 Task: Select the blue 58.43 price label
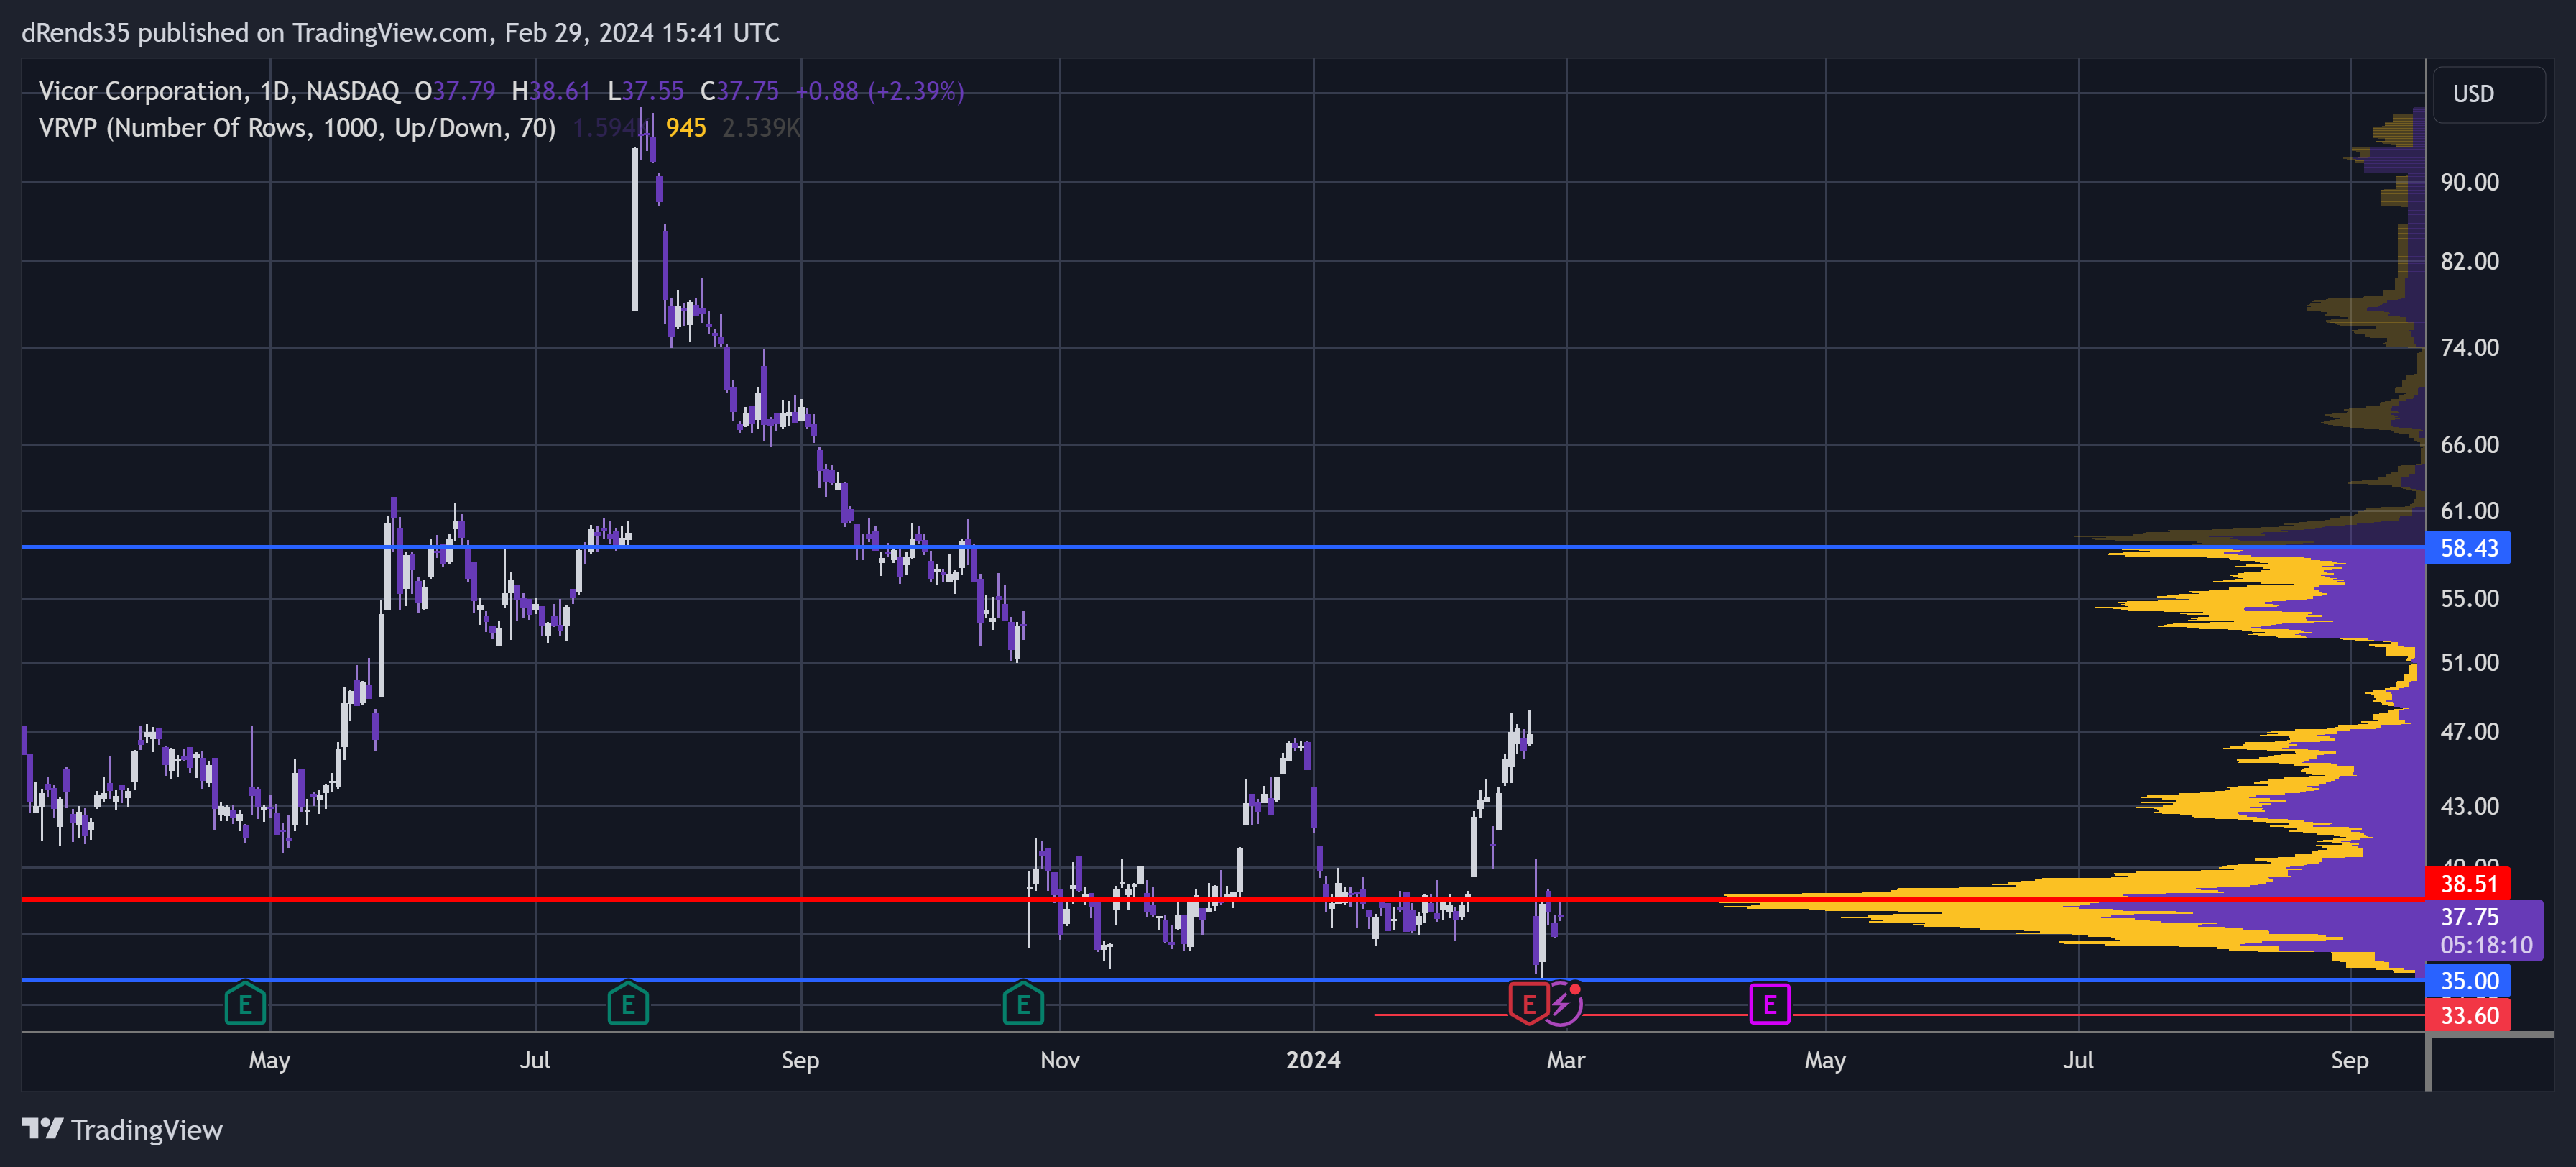coord(2468,547)
